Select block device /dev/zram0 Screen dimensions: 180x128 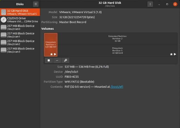click(x=20, y=27)
